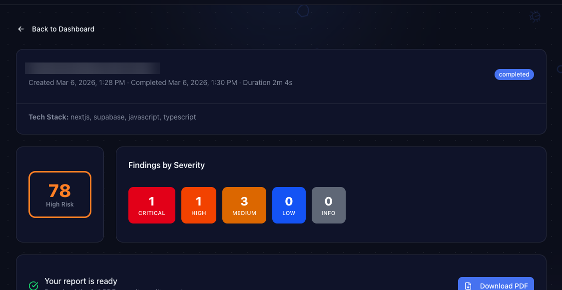Image resolution: width=562 pixels, height=290 pixels.
Task: Click the Tech Stack label
Action: (48, 117)
